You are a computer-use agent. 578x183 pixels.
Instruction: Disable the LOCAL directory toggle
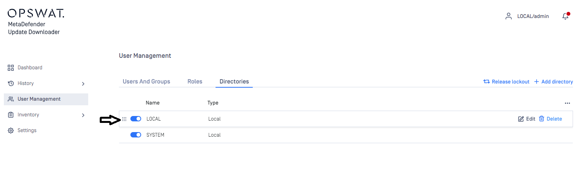(x=136, y=119)
